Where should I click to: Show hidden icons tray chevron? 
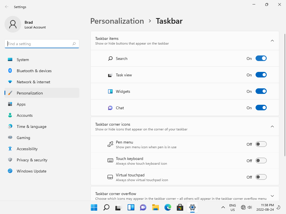click(223, 207)
